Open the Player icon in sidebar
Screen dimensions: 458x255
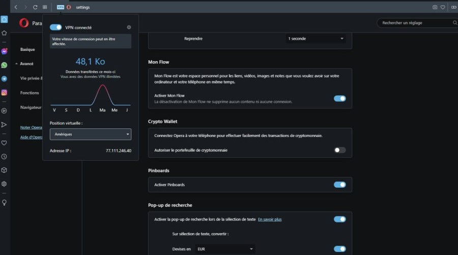pyautogui.click(x=4, y=111)
